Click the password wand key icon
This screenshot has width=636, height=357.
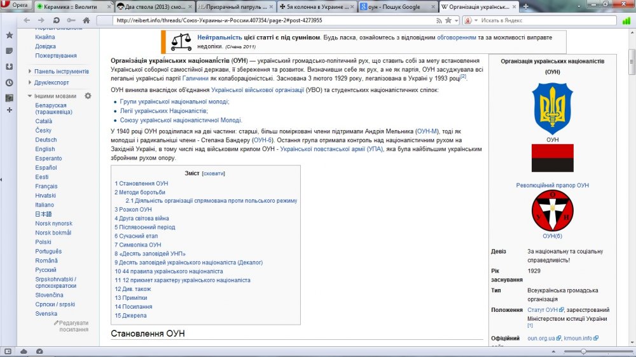71,20
